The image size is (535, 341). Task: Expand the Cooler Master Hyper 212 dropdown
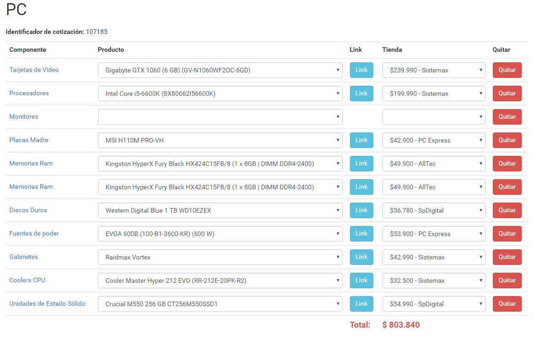(220, 280)
